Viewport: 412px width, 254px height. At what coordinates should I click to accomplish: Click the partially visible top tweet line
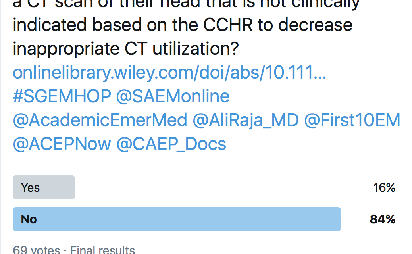tap(186, 4)
